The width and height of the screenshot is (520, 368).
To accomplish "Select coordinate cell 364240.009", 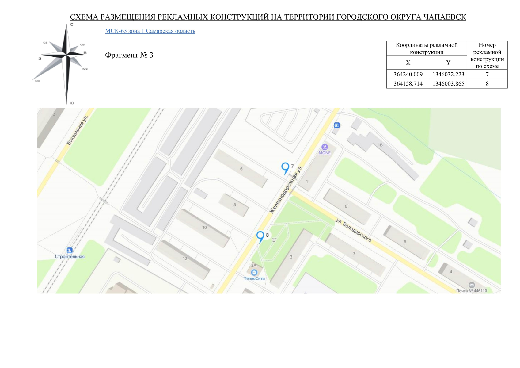I will [x=408, y=75].
